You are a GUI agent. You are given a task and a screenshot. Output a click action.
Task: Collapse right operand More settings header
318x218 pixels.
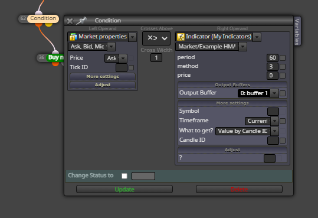click(x=232, y=103)
